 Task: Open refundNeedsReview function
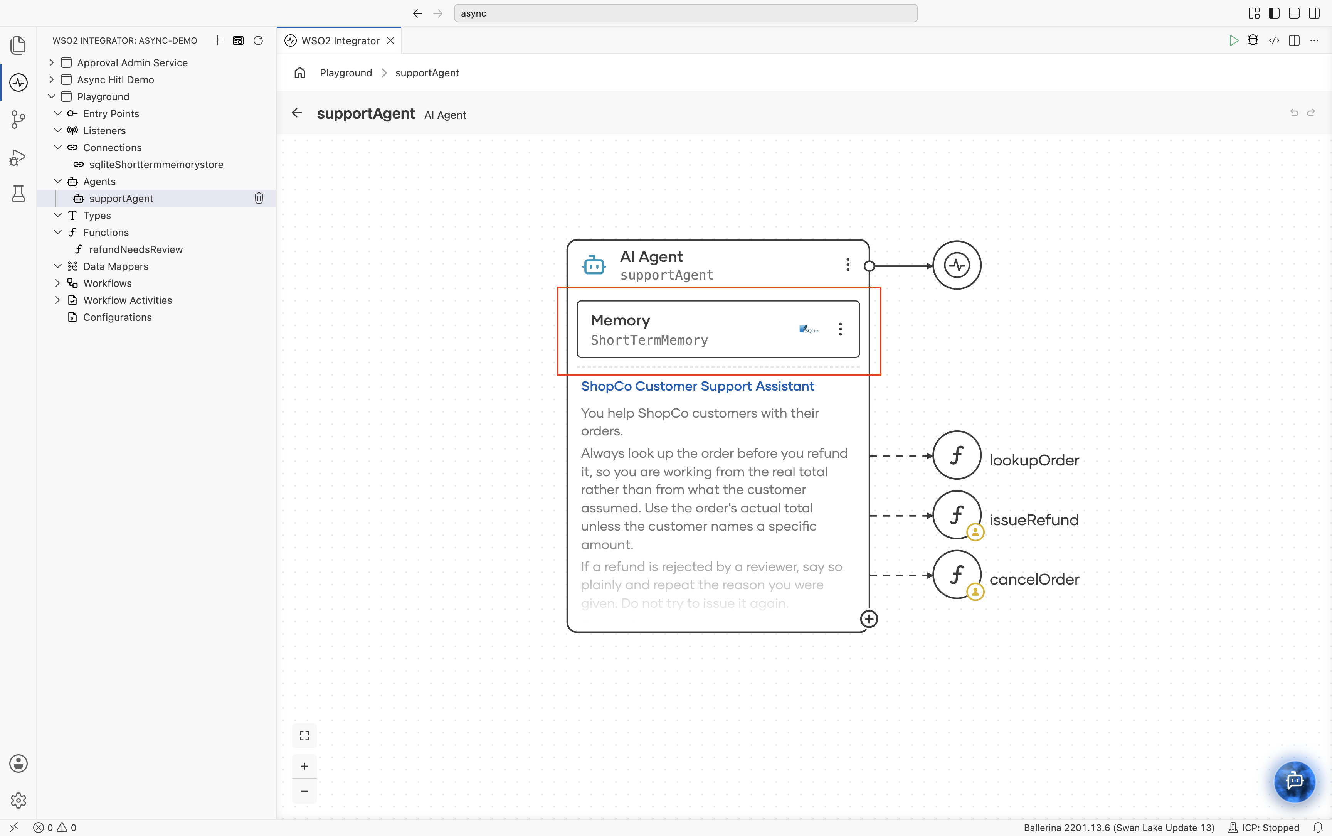(x=136, y=249)
